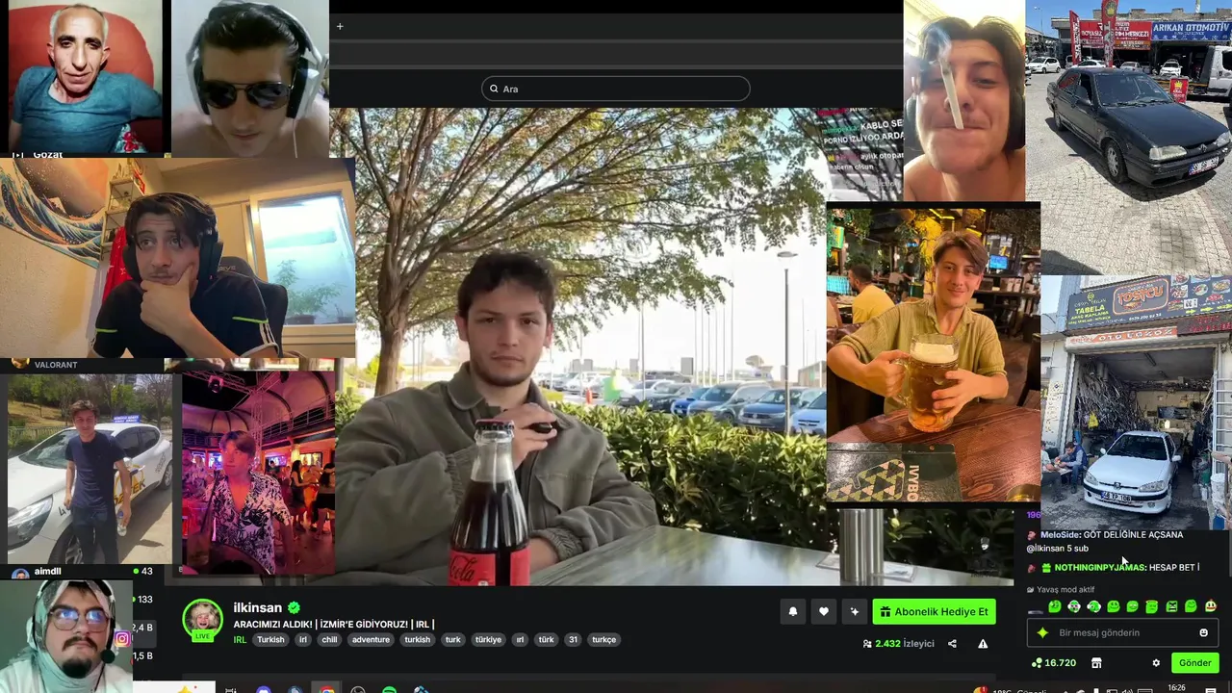Pick the angry square green quick emote
1232x693 pixels.
point(1171,606)
